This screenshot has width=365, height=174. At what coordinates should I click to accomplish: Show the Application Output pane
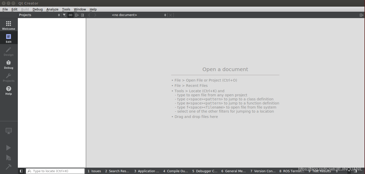click(x=146, y=171)
